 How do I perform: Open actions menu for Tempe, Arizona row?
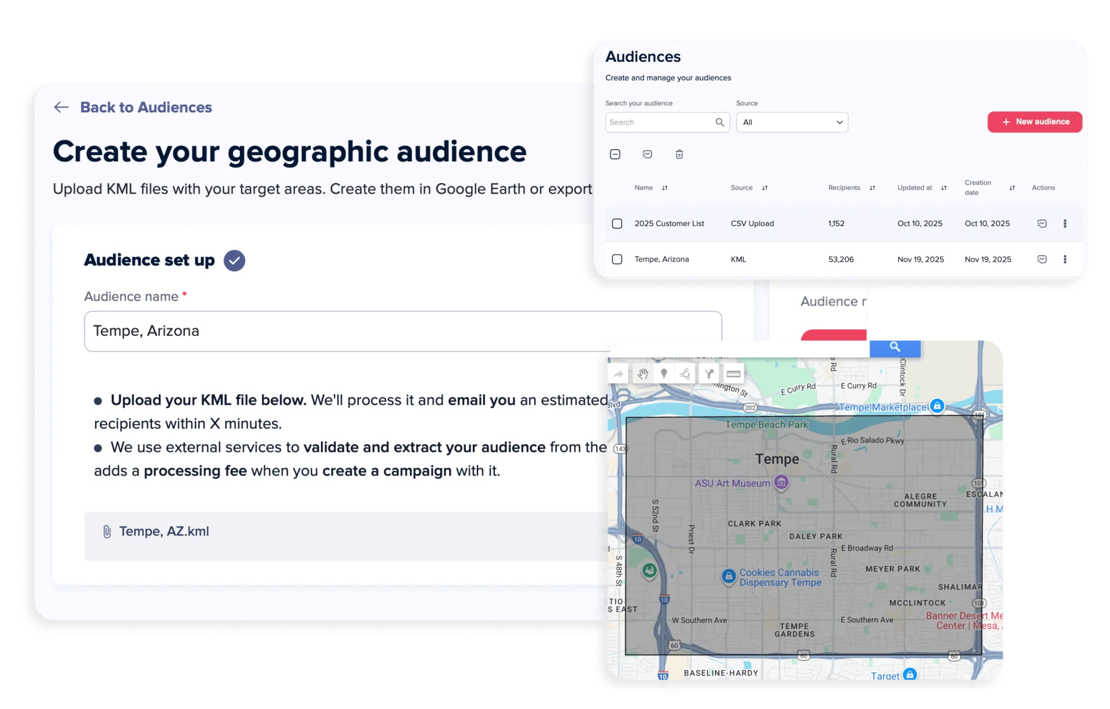[x=1064, y=259]
